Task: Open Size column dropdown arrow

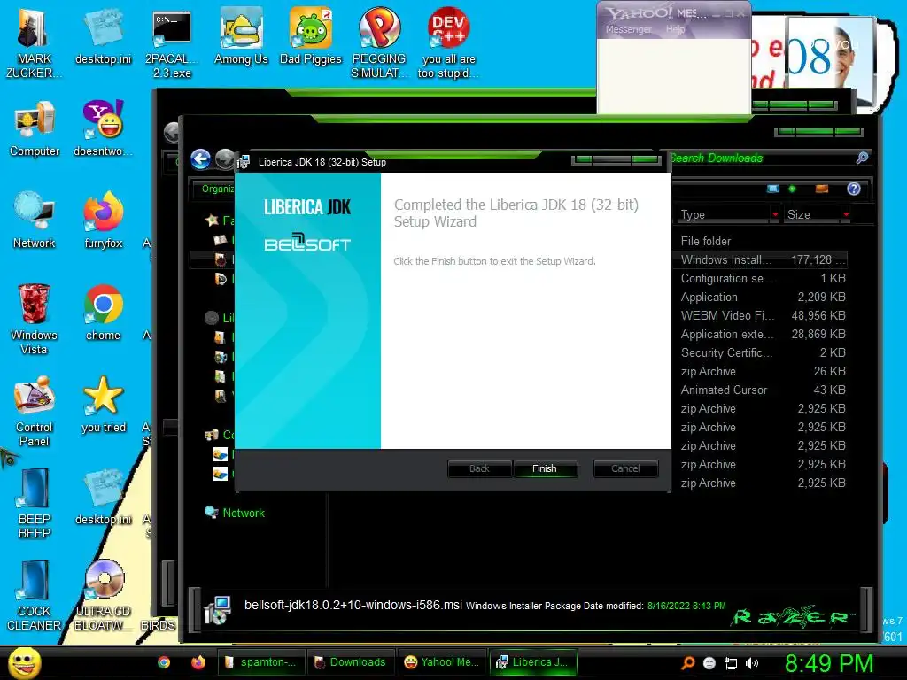Action: click(x=846, y=214)
